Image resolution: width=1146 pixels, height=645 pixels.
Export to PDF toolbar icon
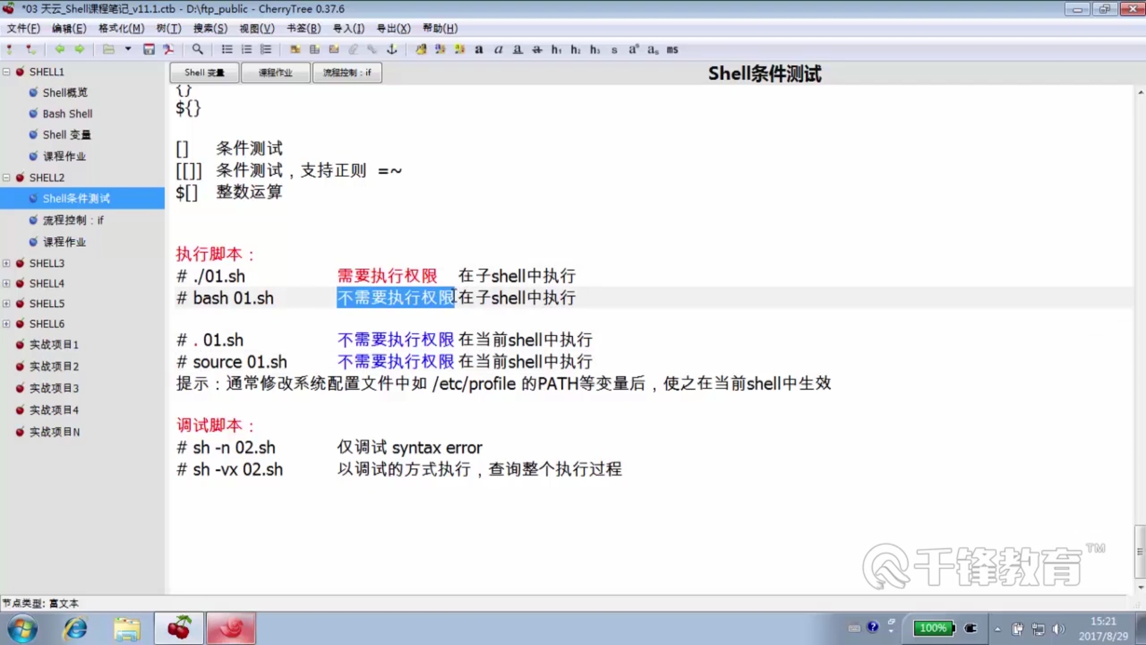[x=169, y=50]
